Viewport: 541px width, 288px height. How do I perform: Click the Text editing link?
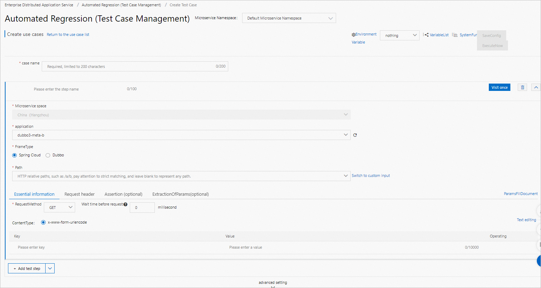(526, 220)
